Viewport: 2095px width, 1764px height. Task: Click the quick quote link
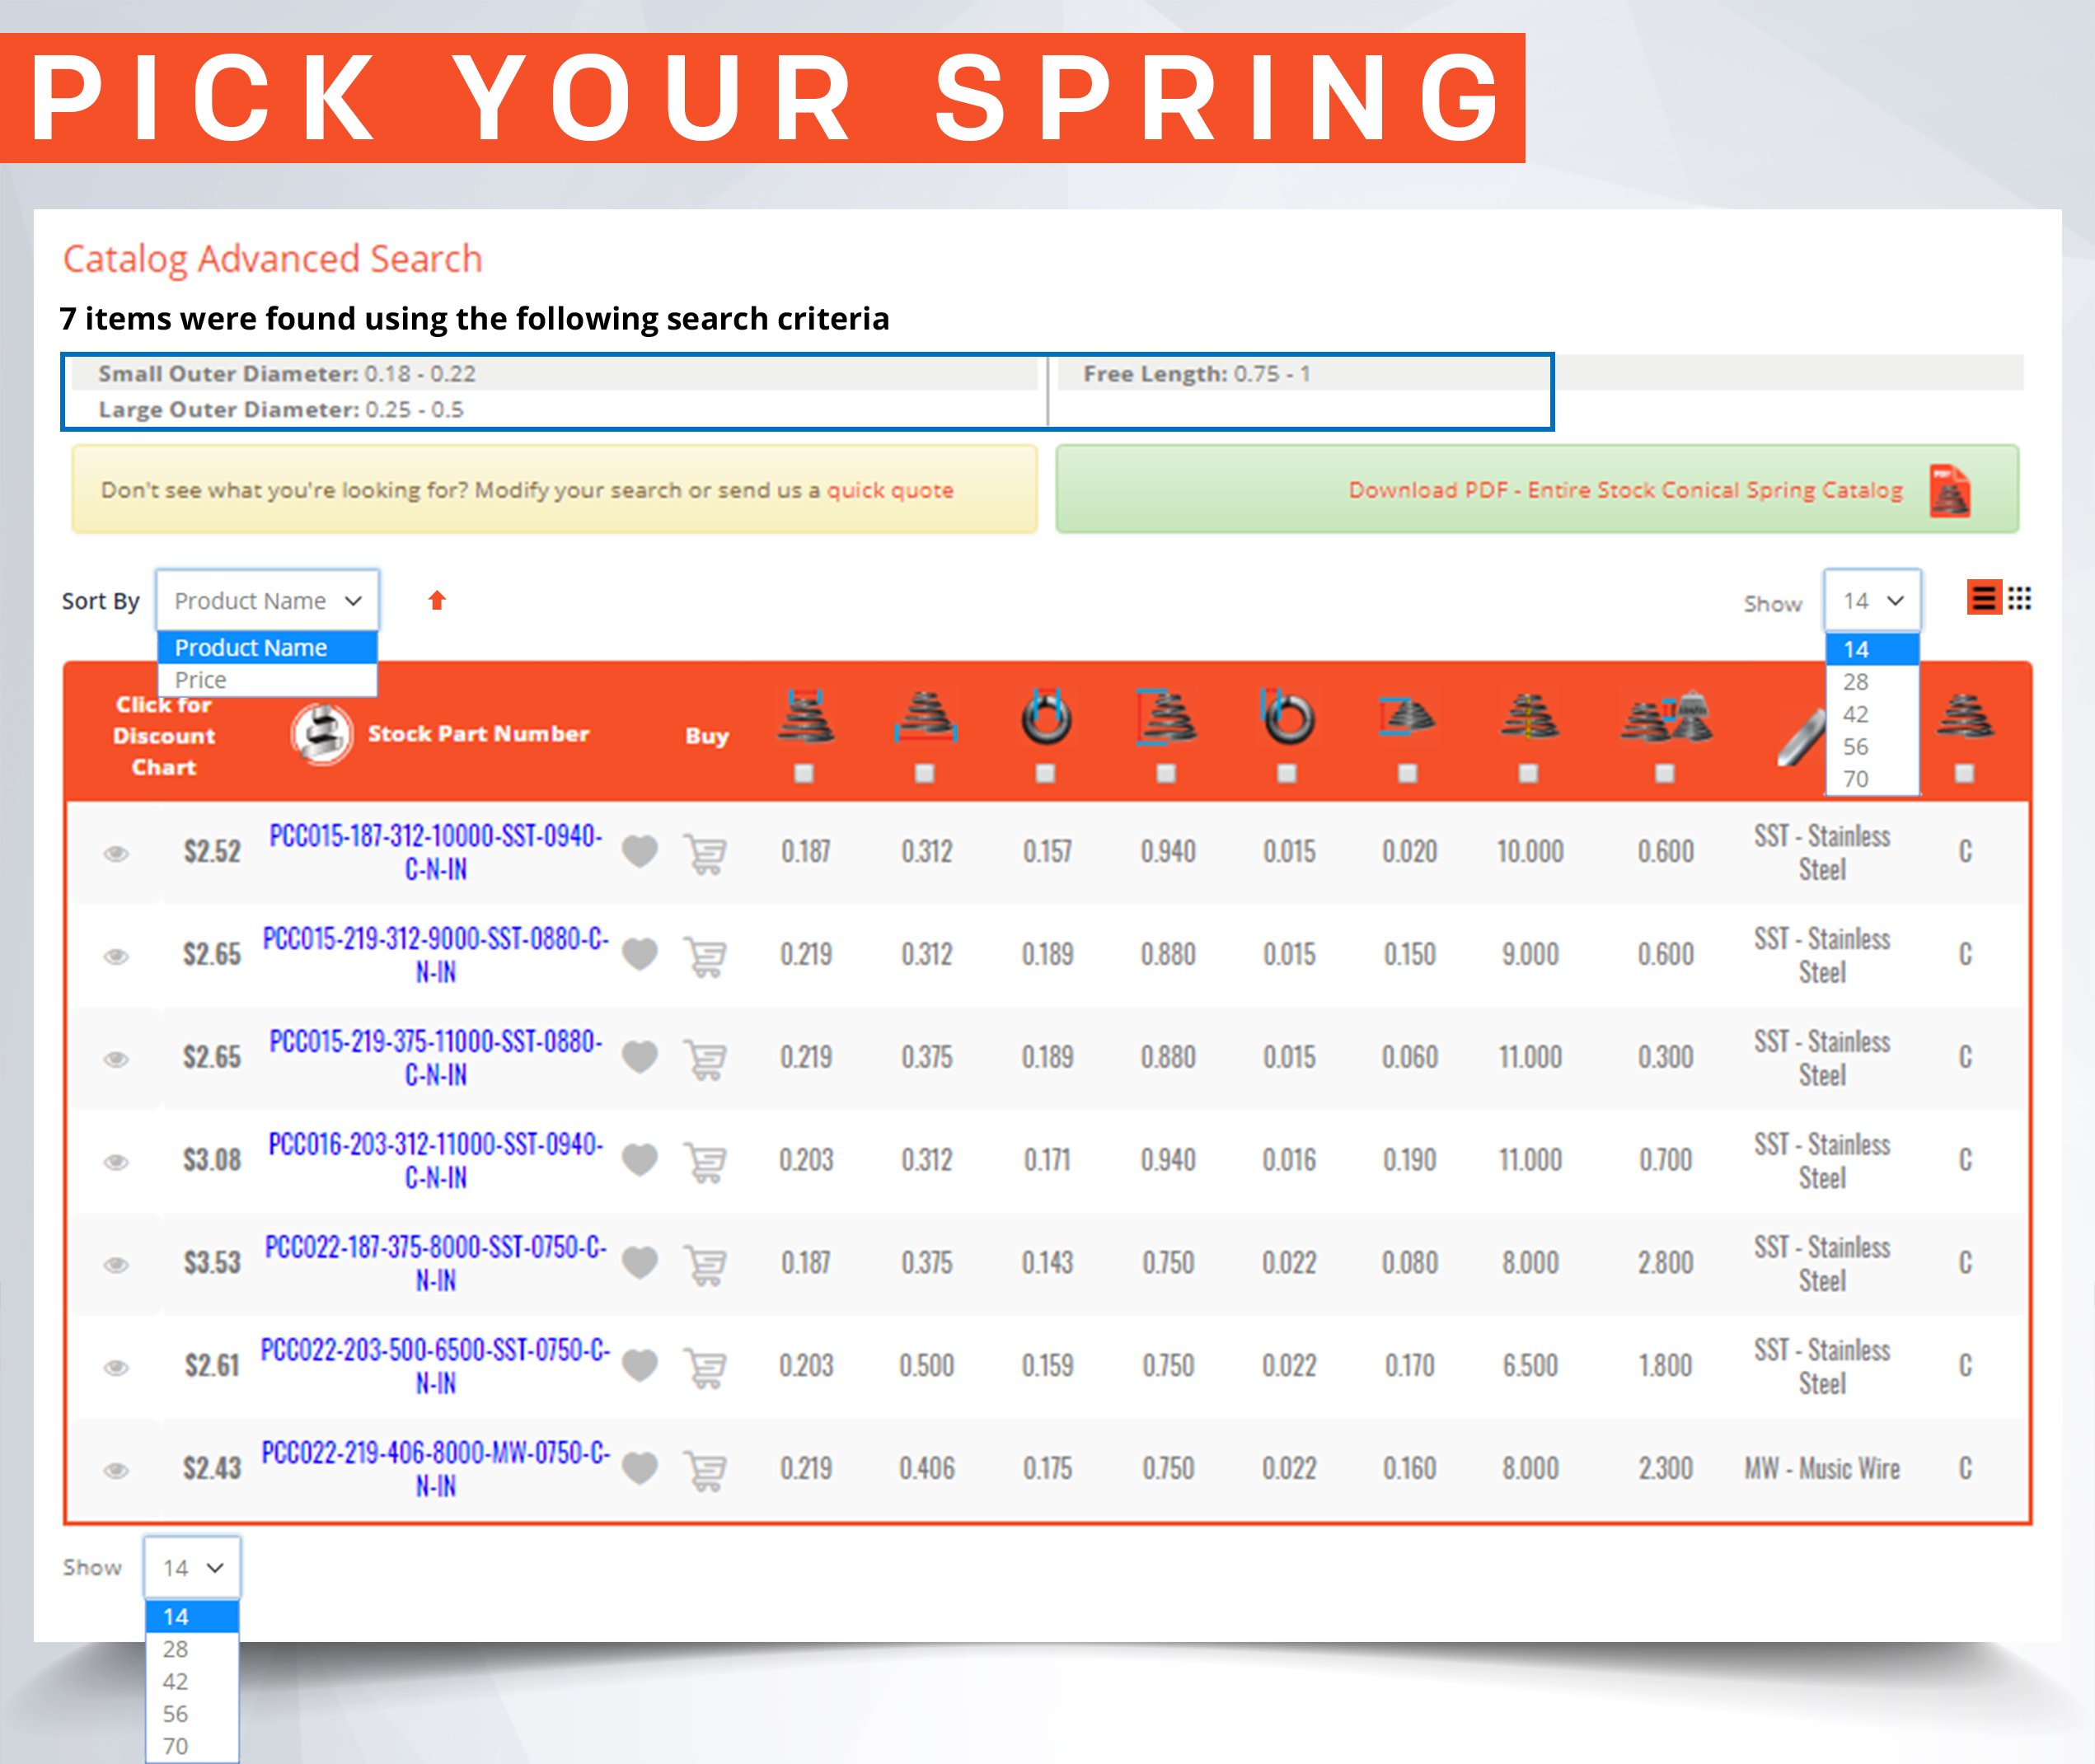click(888, 490)
